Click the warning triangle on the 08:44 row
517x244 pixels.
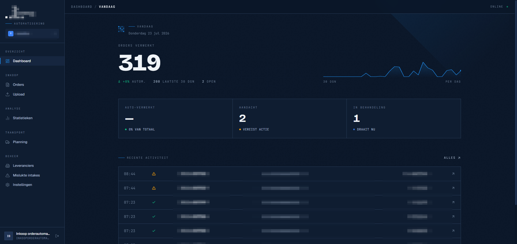pyautogui.click(x=154, y=174)
